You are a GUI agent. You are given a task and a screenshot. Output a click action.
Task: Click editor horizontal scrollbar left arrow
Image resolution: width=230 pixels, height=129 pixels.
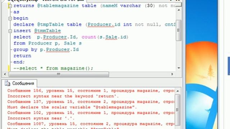[5, 74]
